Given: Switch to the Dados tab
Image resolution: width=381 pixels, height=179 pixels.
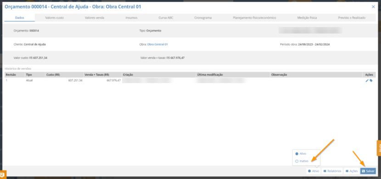Looking at the screenshot, I should point(19,18).
